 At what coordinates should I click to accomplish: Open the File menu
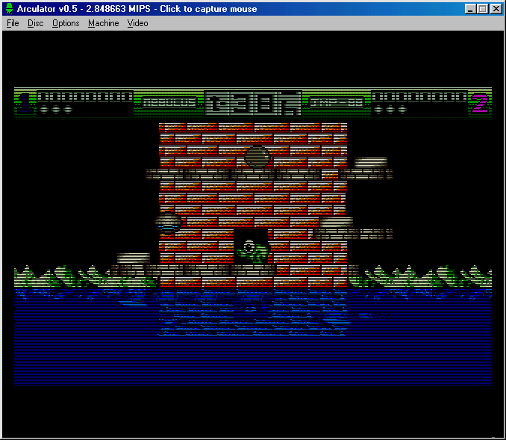[13, 23]
